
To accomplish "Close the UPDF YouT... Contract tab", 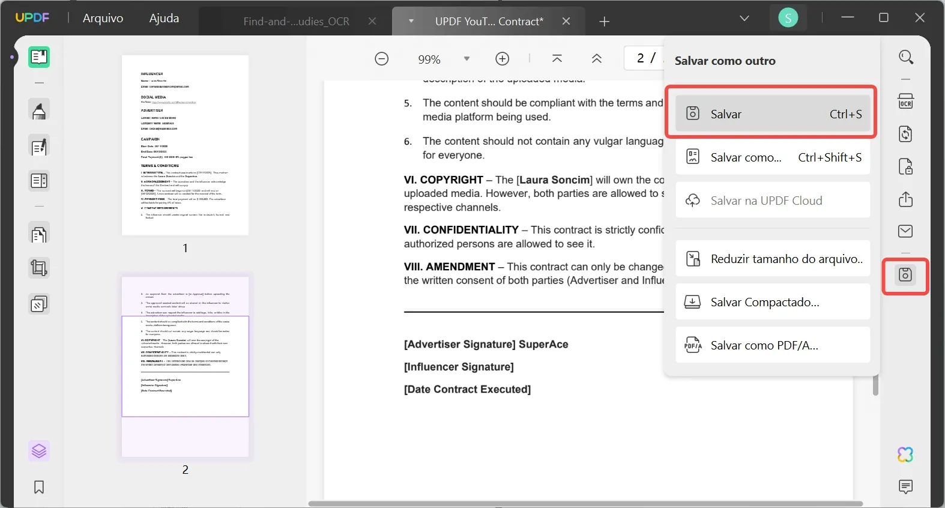I will click(566, 21).
